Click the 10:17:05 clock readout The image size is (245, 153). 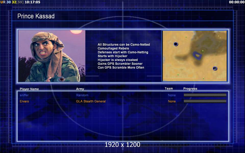click(32, 2)
